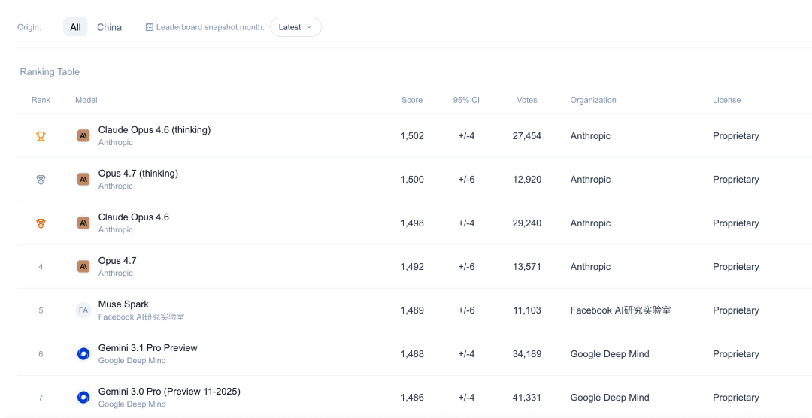Click the score 1,500

pyautogui.click(x=412, y=179)
